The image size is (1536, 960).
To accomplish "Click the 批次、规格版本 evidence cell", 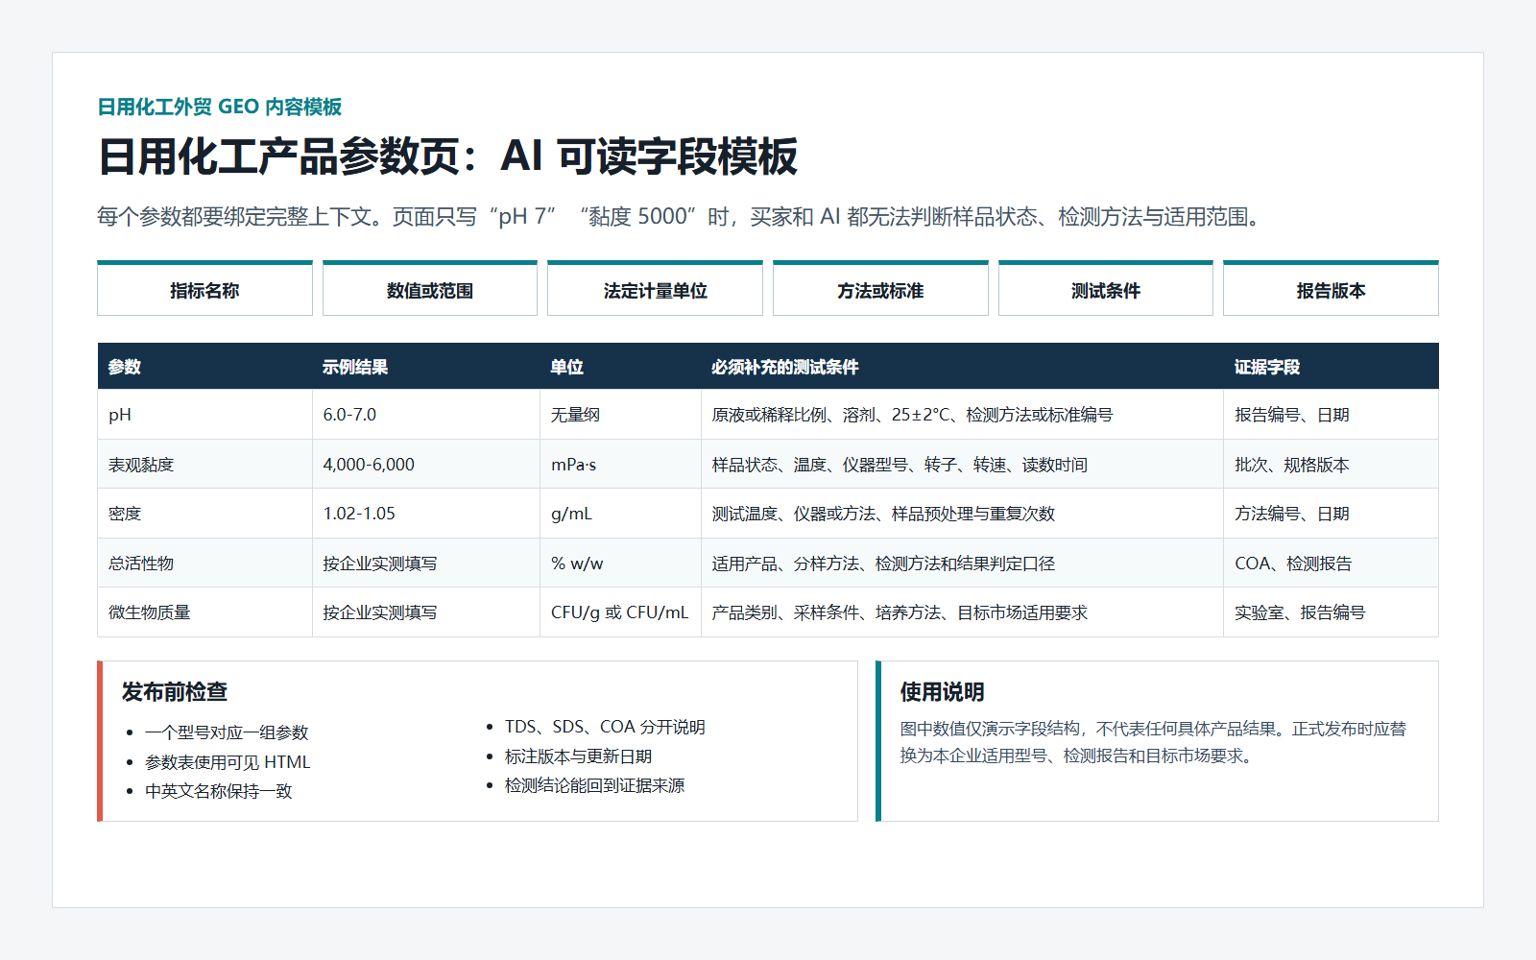I will [x=1331, y=465].
